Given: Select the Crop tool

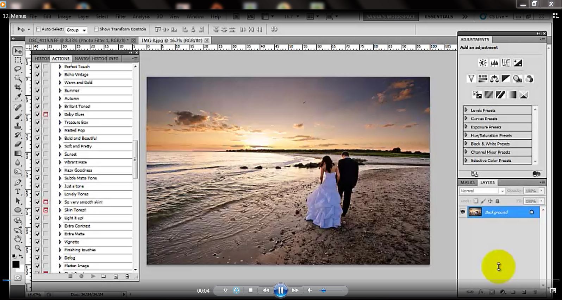Looking at the screenshot, I should [x=18, y=87].
